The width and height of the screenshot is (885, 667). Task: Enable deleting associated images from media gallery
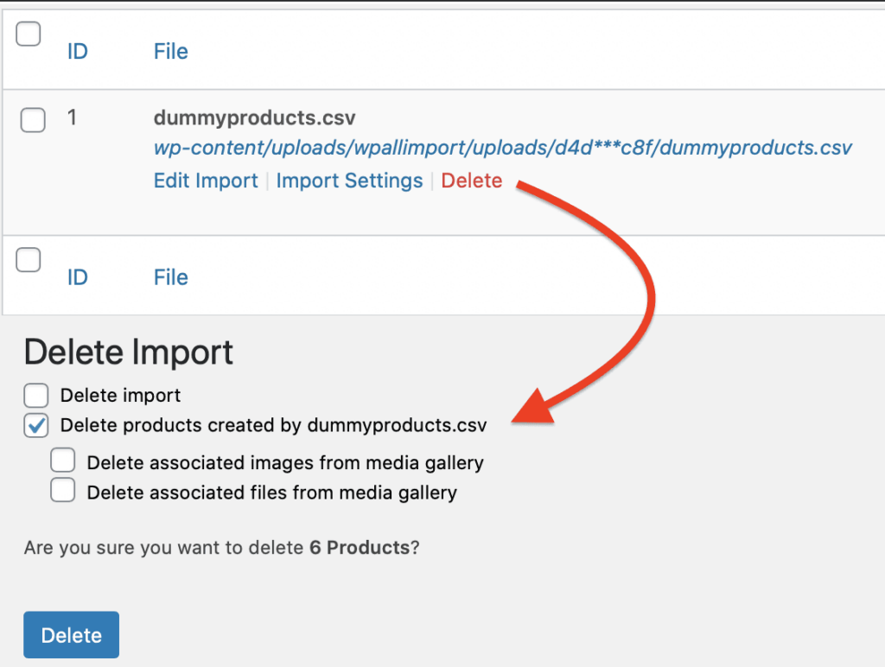62,461
